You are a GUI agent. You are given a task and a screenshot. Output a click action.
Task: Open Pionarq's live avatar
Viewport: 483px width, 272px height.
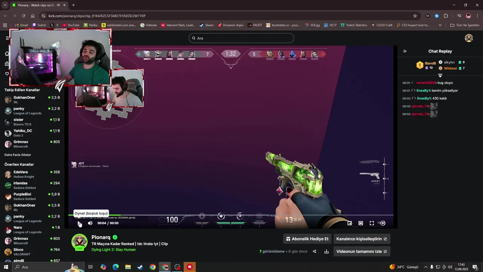pyautogui.click(x=79, y=242)
